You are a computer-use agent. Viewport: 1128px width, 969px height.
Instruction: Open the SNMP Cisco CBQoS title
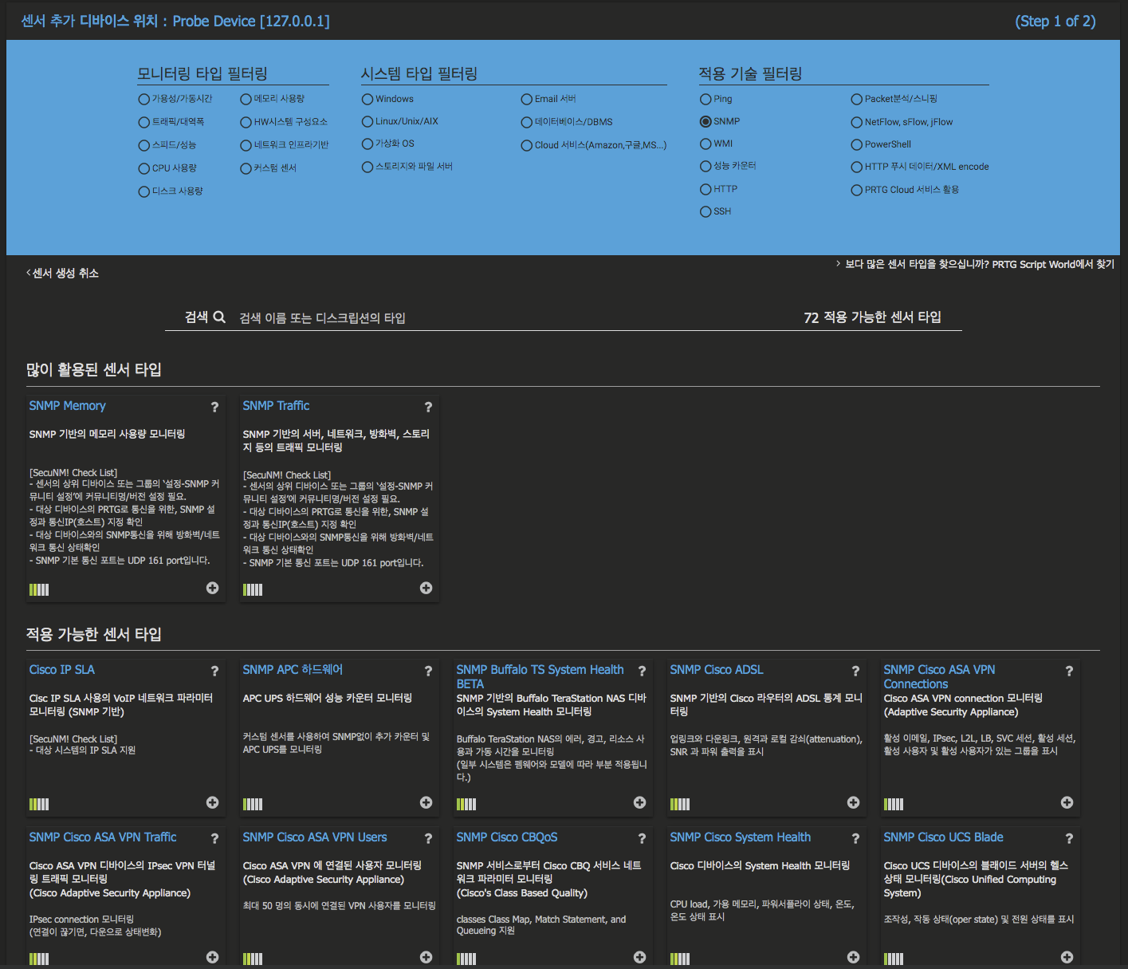(x=507, y=837)
